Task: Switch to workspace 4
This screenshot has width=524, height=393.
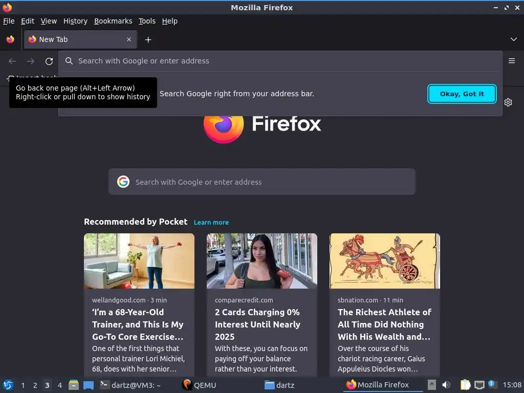Action: pos(60,385)
